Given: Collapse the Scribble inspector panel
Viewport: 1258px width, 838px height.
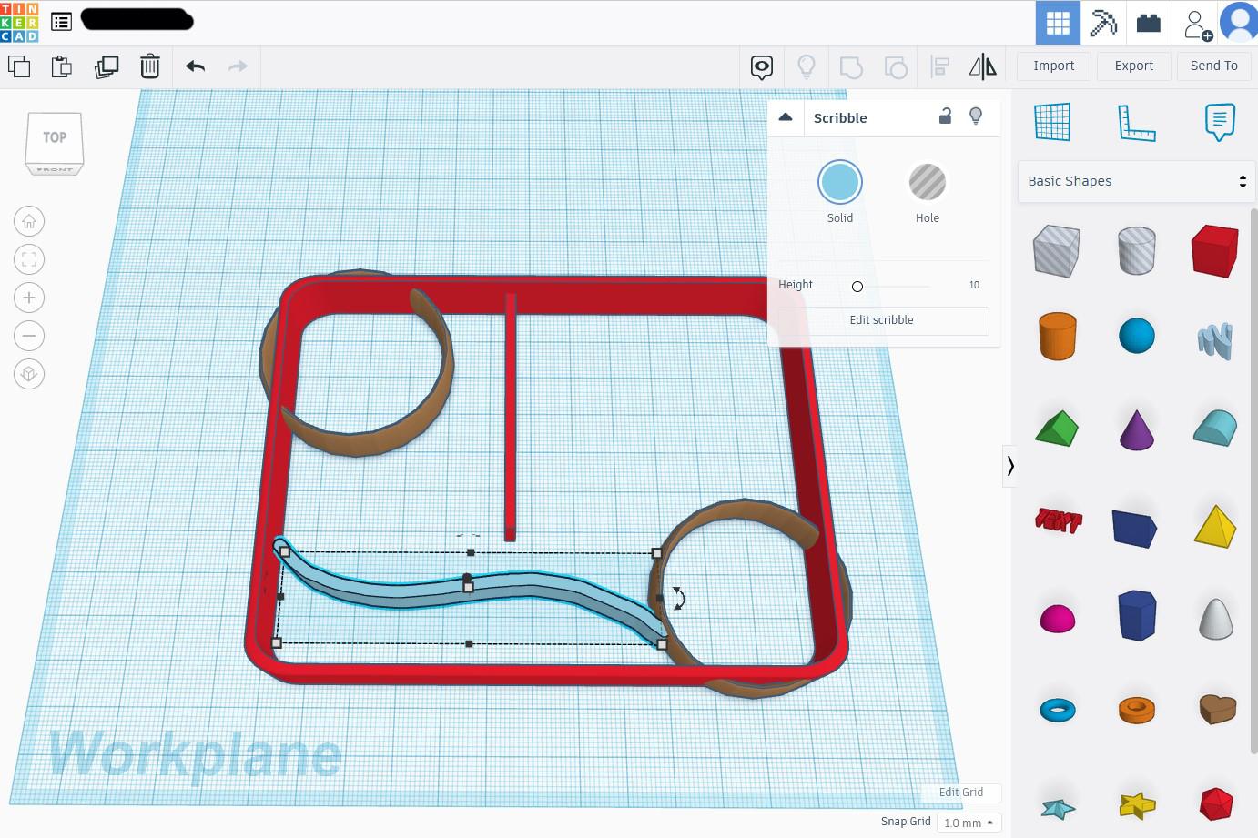Looking at the screenshot, I should pos(786,117).
